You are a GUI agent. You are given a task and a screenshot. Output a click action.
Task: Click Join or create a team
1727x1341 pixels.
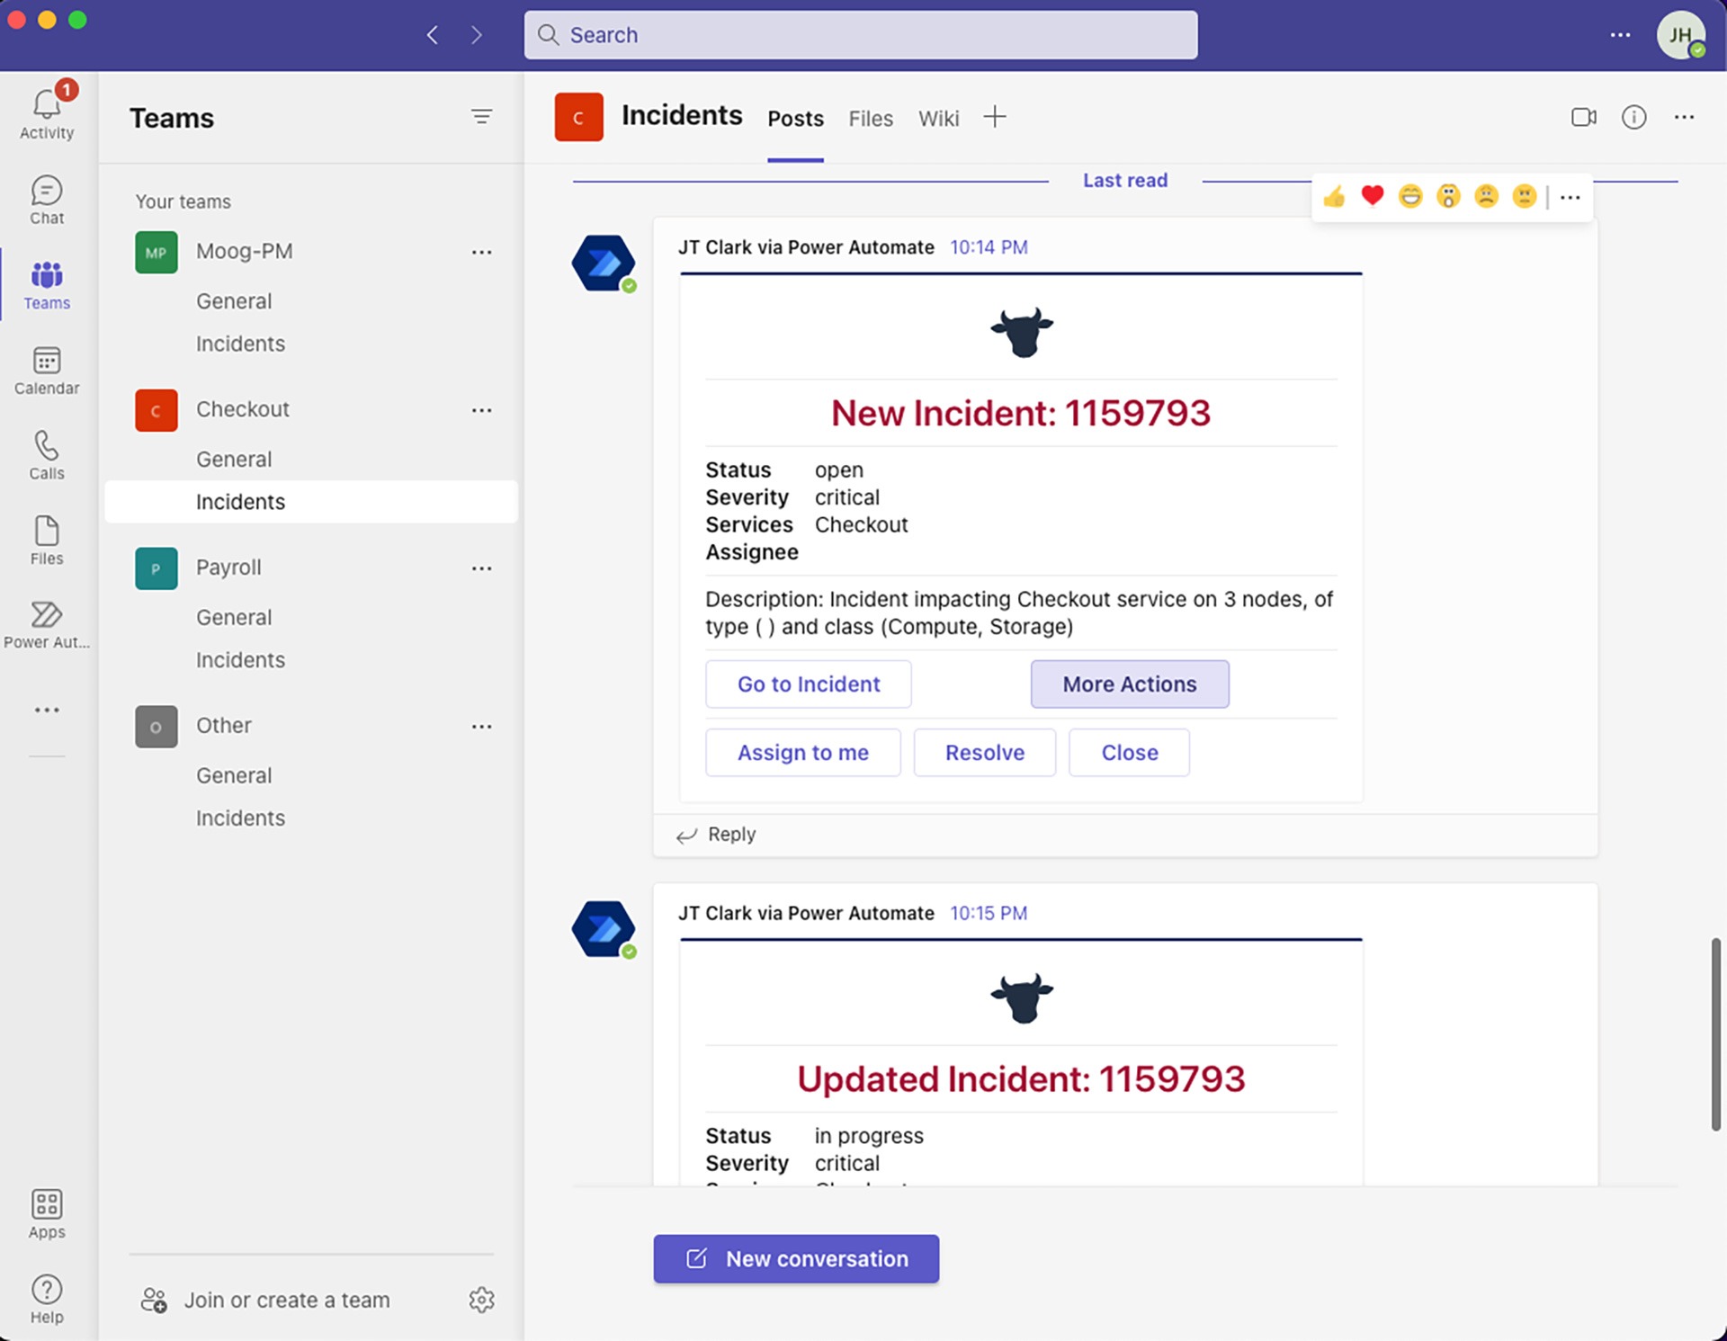pyautogui.click(x=265, y=1301)
